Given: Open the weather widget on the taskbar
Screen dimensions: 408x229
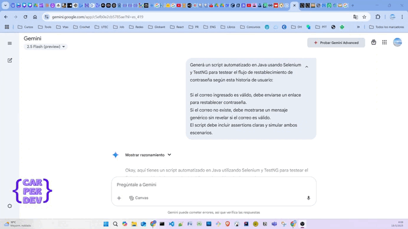Looking at the screenshot, I should [18, 224].
